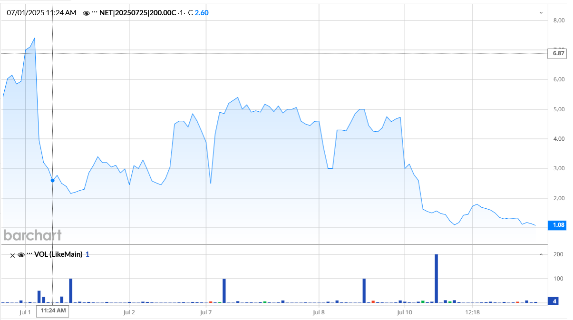Image resolution: width=573 pixels, height=320 pixels.
Task: Click the tallest volume bar near 200
Action: pos(436,278)
